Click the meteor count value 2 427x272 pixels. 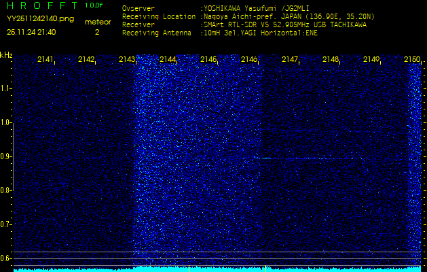(97, 32)
